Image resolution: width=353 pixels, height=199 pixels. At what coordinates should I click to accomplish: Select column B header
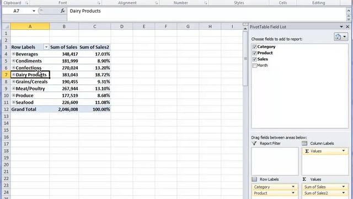[x=64, y=27]
